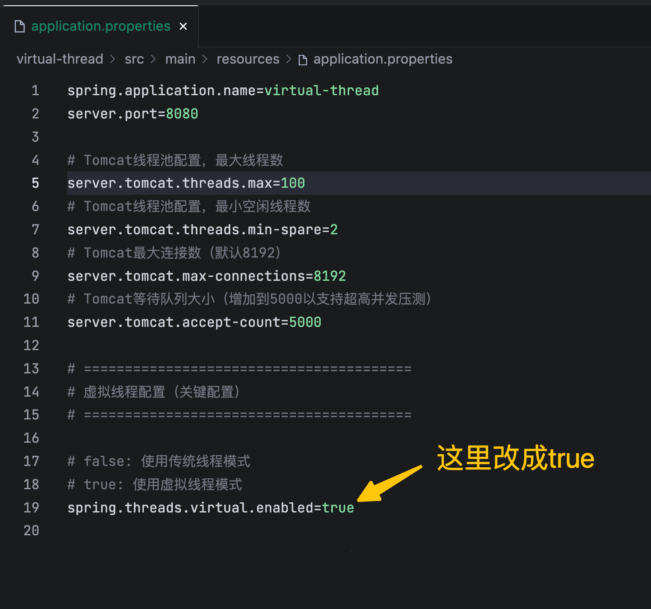Viewport: 651px width, 609px height.
Task: Select the application.properties editor tab
Action: (x=100, y=26)
